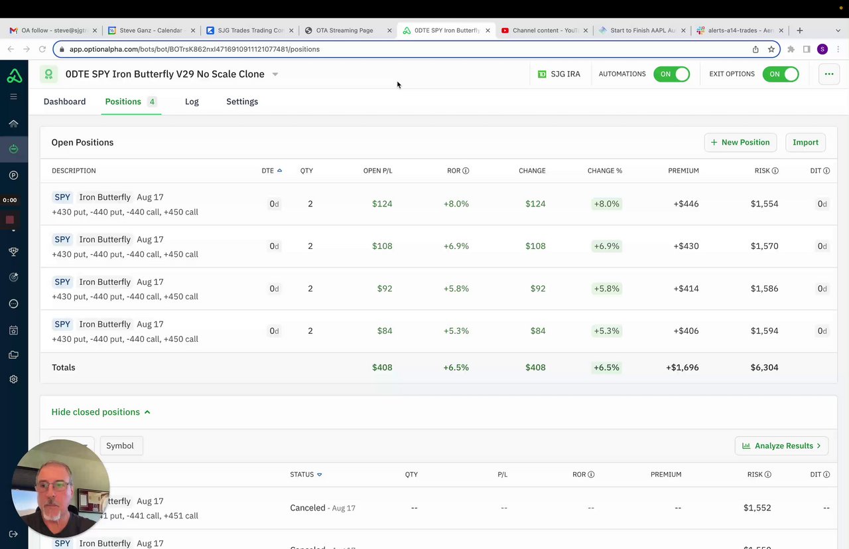This screenshot has width=849, height=549.
Task: Open the SPY position with $92 open P/L
Action: [438, 289]
